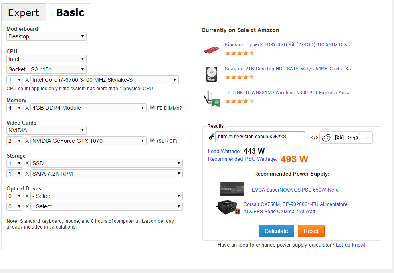Viewport: 394px width, 273px height.
Task: Uncheck the FB DIMMs checkbox
Action: click(153, 107)
